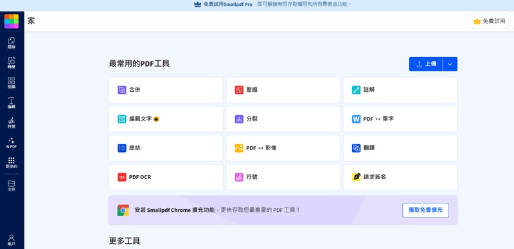Image resolution: width=514 pixels, height=249 pixels.
Task: Click the 最常用的PDF工具 heading
Action: click(x=139, y=64)
